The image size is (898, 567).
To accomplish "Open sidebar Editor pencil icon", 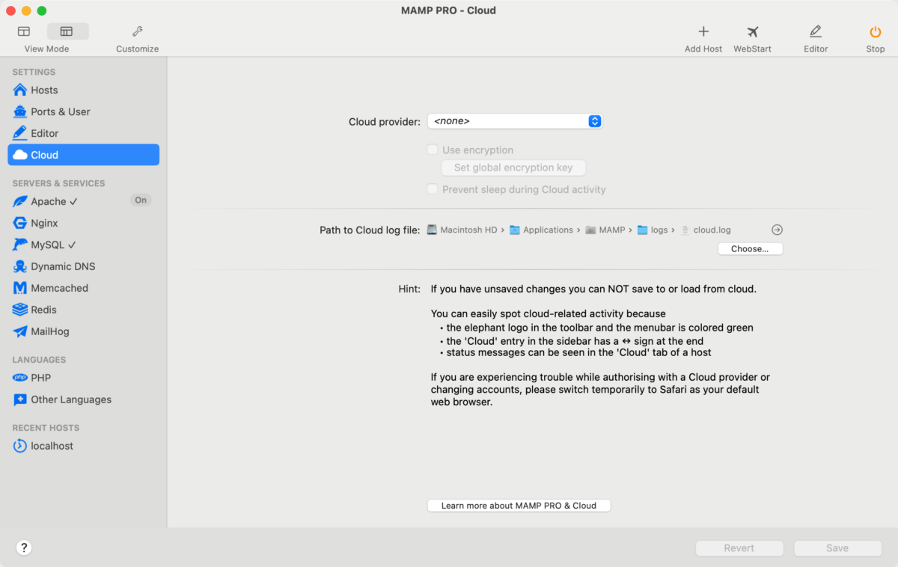I will pyautogui.click(x=20, y=133).
